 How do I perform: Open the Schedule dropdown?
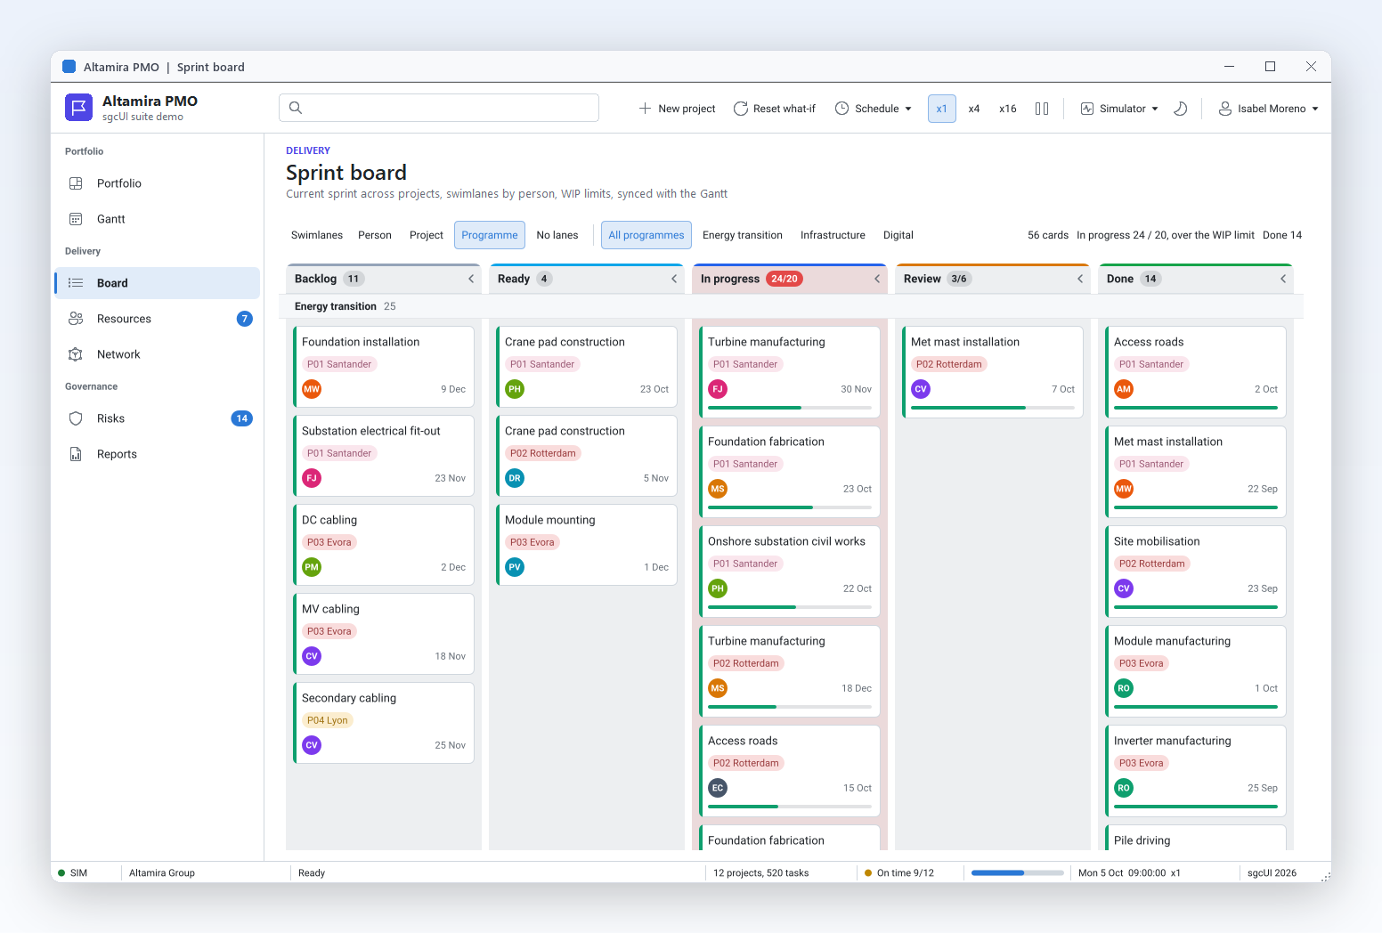pos(874,109)
